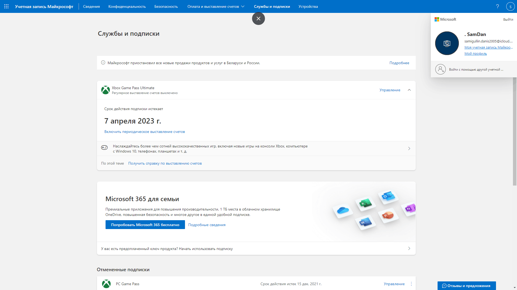
Task: Click the add another account person icon
Action: point(441,69)
